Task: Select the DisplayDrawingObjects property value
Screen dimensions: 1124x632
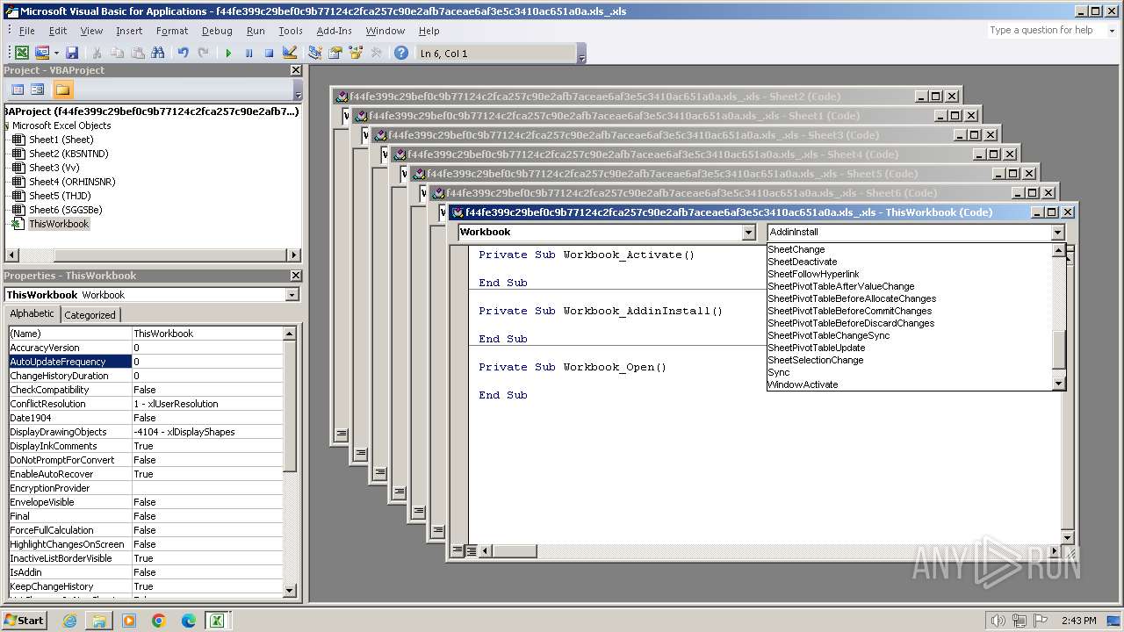Action: click(x=207, y=432)
